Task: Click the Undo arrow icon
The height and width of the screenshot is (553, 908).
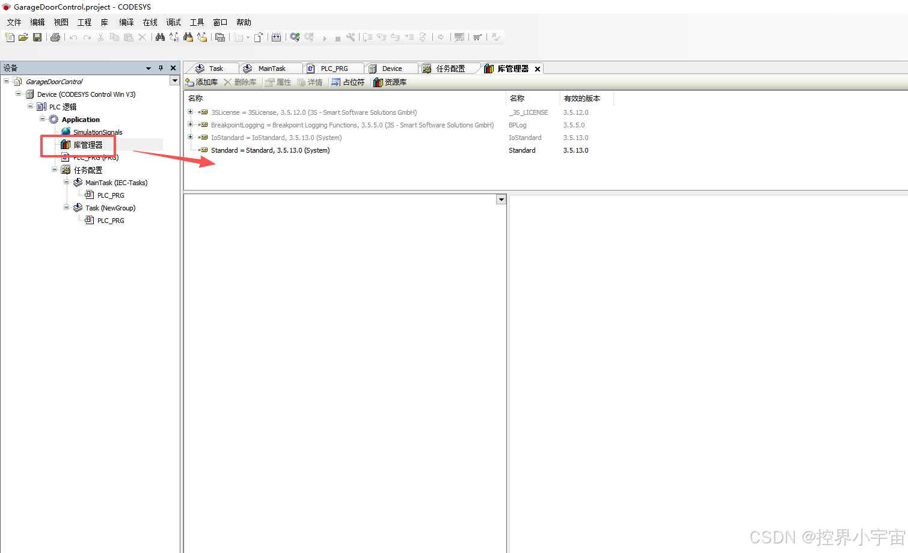Action: pos(73,37)
